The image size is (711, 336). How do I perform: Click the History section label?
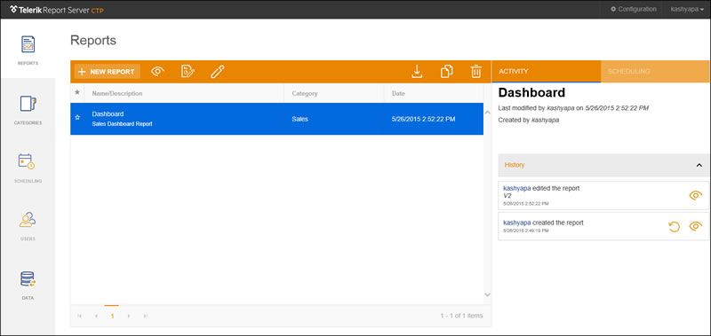click(515, 165)
